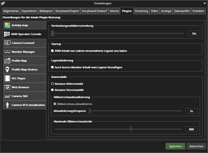Open the Streaming tab
The height and width of the screenshot is (153, 208).
[141, 11]
